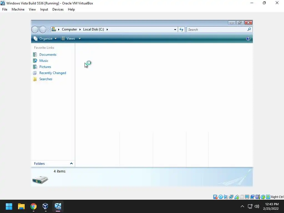This screenshot has height=213, width=284.
Task: Open the Organize menu
Action: (x=45, y=38)
